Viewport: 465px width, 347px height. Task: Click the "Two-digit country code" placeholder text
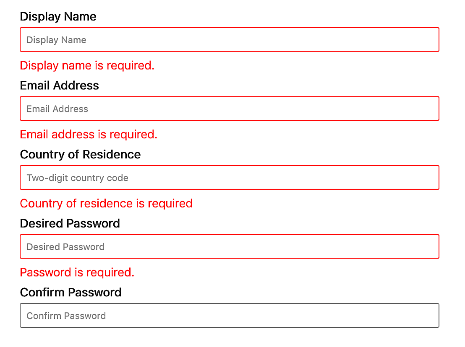(x=78, y=178)
